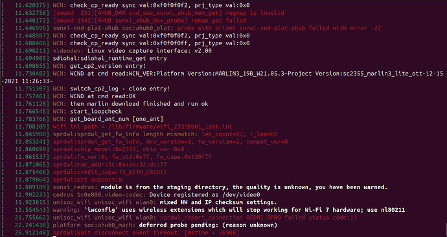
Task: Click the /lib/firmware/wifi_2355b001_1ant.ini path
Action: 163,127
